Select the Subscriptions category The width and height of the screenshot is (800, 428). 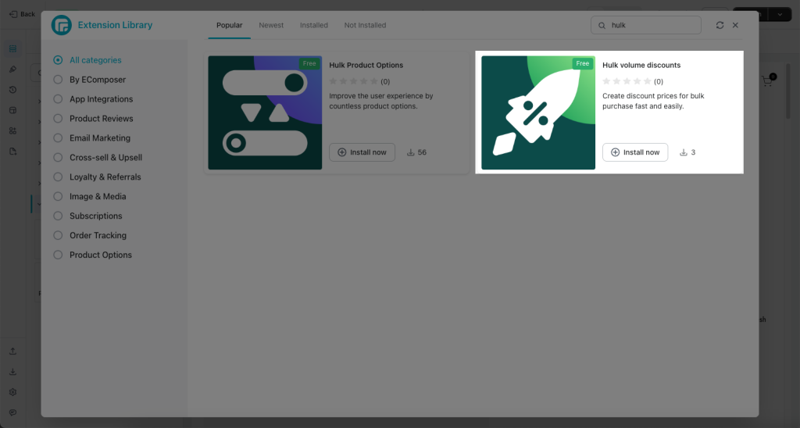[x=87, y=216]
